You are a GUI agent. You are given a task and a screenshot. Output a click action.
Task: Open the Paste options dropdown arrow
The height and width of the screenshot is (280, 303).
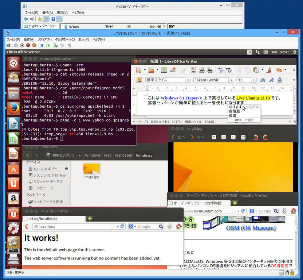coord(262,70)
